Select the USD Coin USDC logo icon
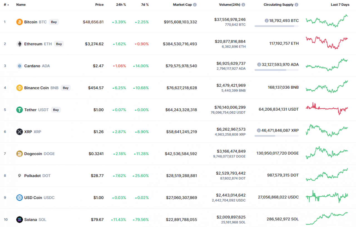 coord(19,198)
